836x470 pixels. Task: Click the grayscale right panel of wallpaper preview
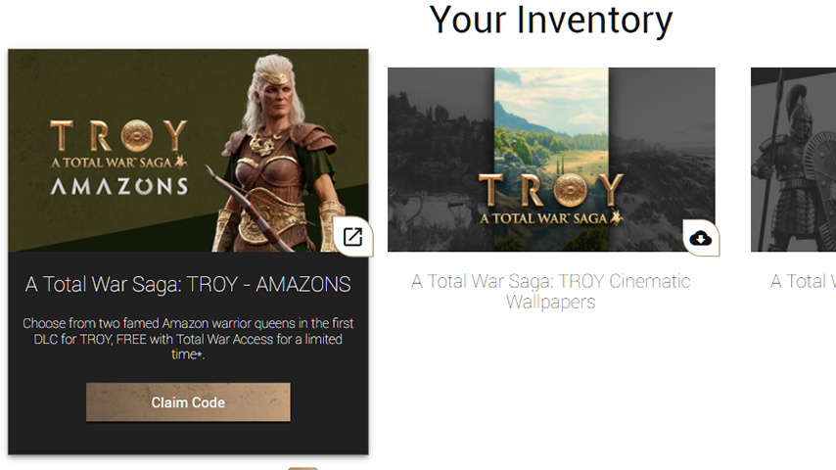(x=662, y=159)
